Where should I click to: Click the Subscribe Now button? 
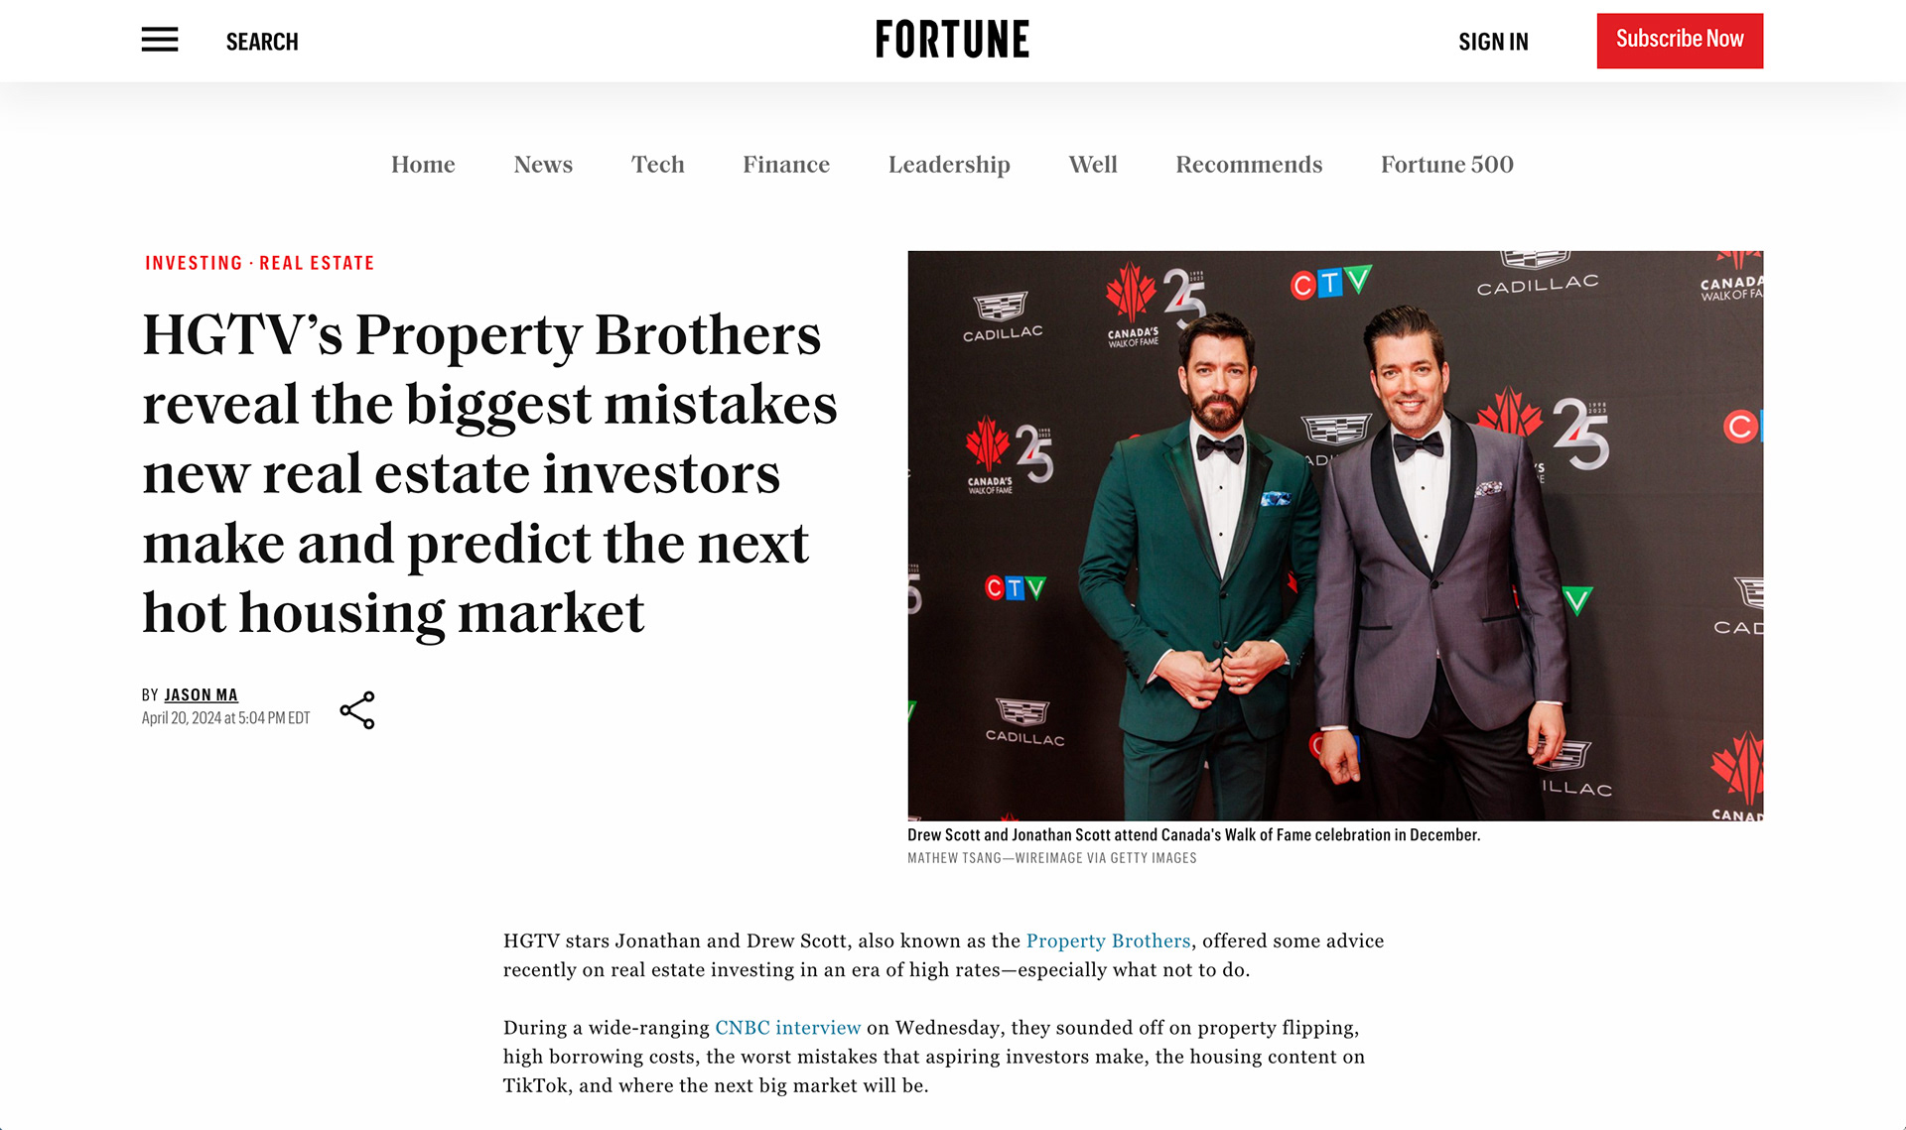point(1680,41)
